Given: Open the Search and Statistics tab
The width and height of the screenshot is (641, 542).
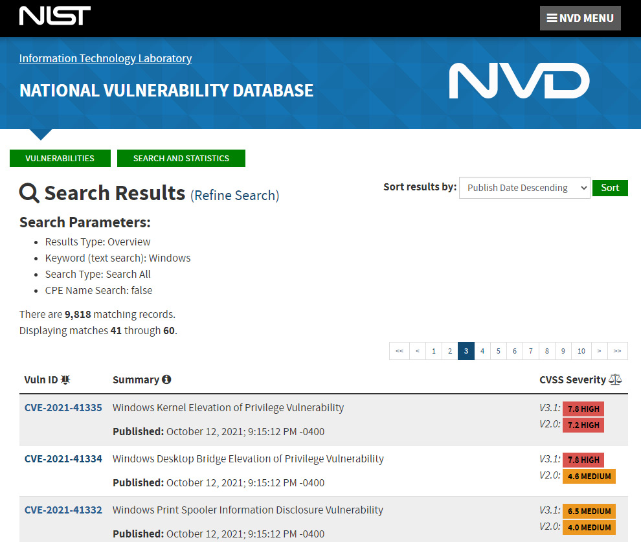Looking at the screenshot, I should pos(181,158).
